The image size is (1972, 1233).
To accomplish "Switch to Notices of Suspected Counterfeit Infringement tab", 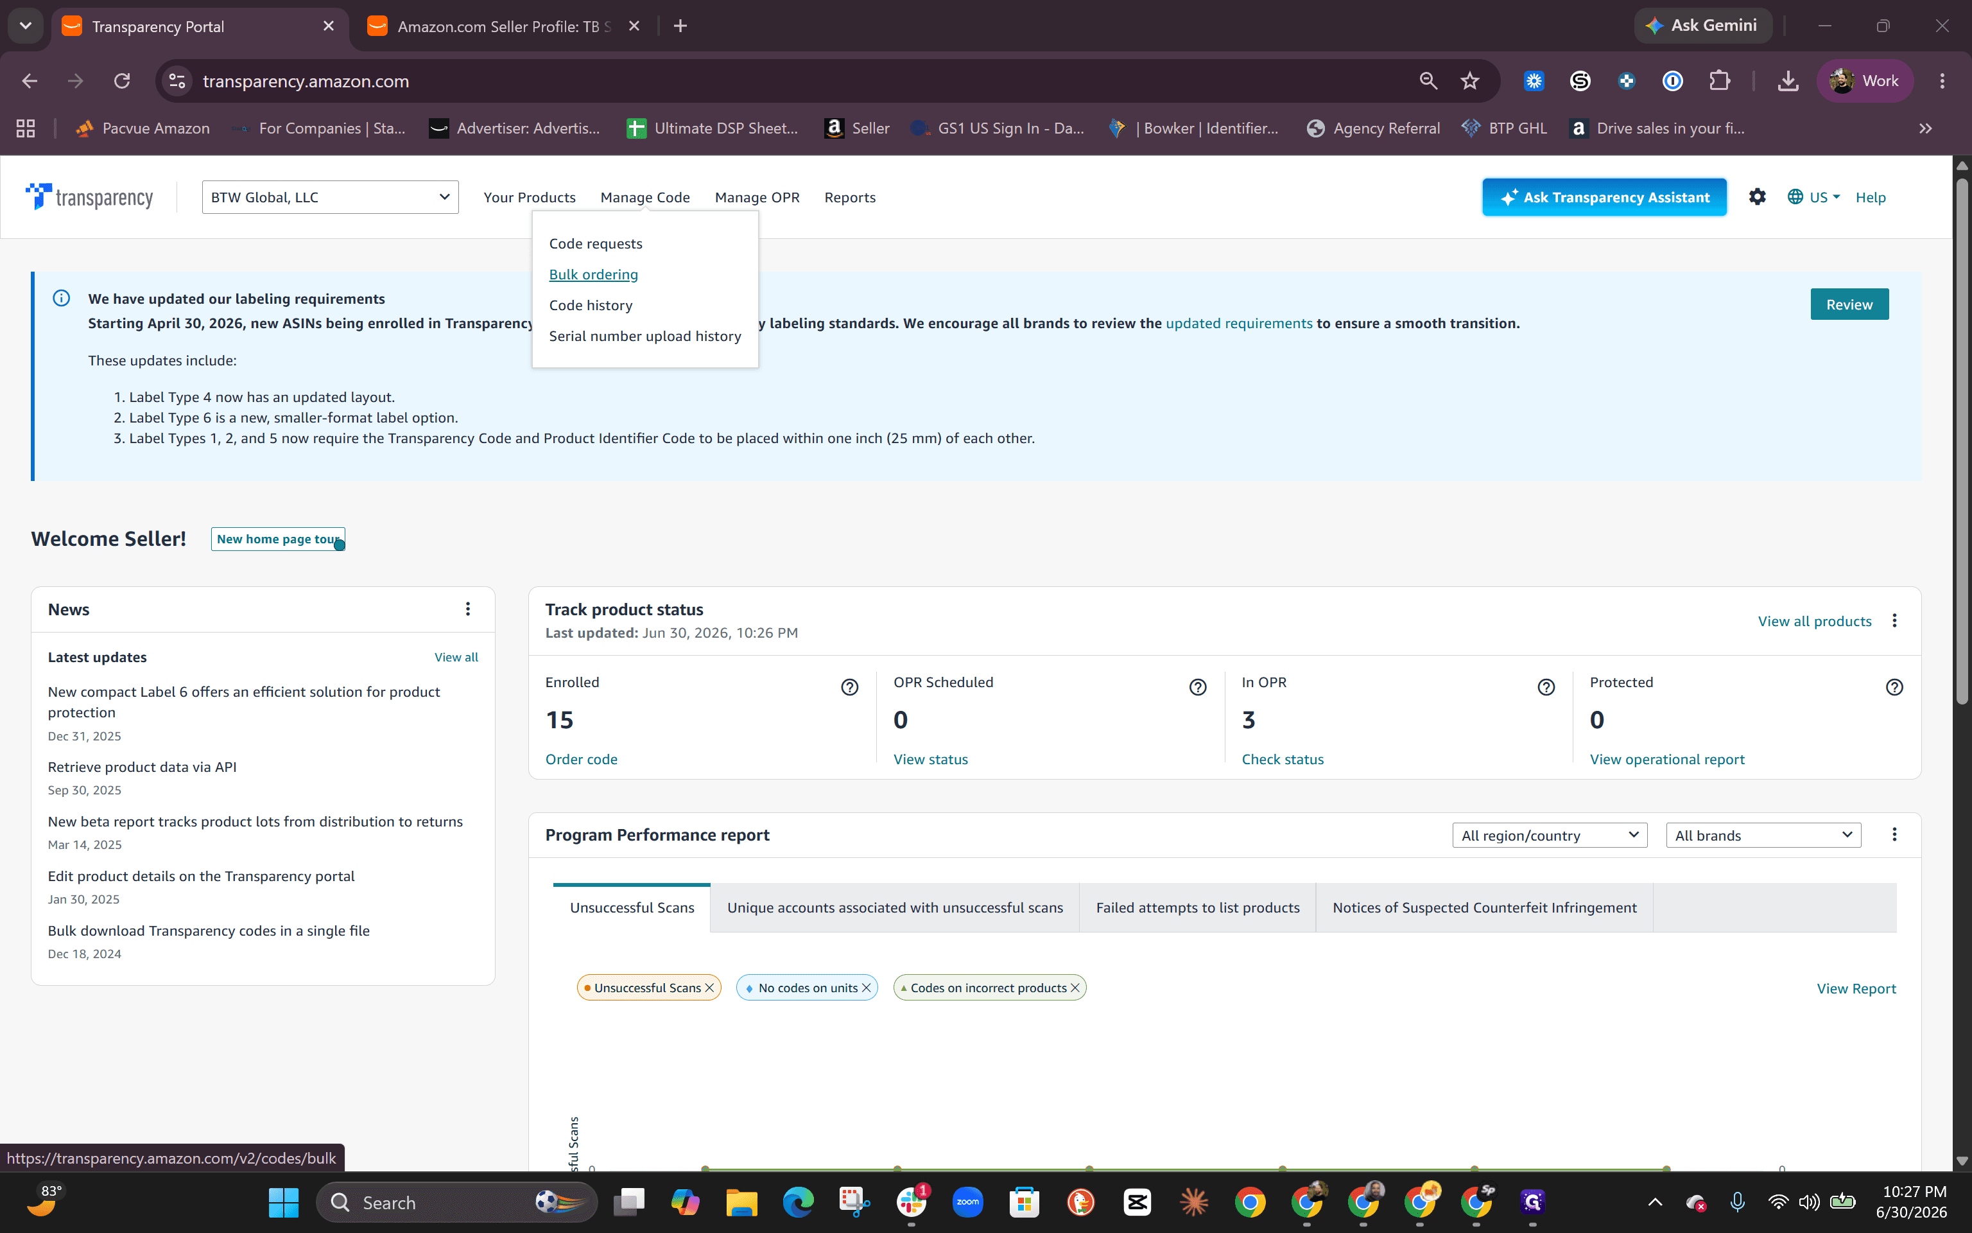I will click(1484, 907).
